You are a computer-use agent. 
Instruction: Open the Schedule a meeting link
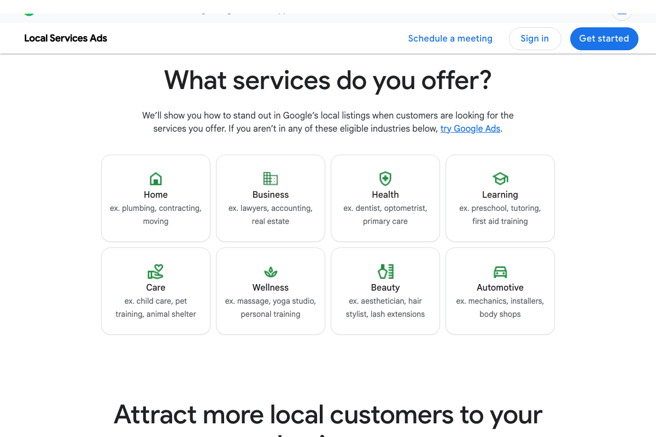pyautogui.click(x=450, y=38)
